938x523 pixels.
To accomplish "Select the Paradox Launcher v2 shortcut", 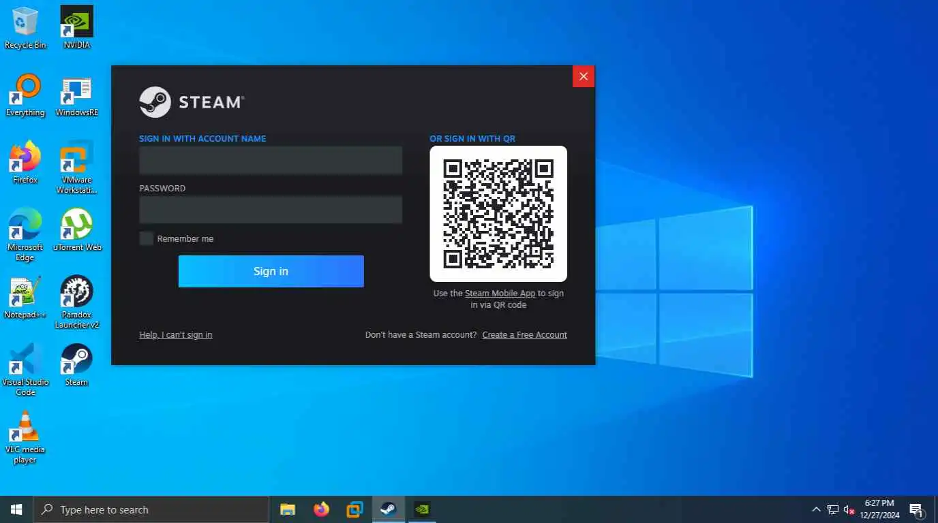I will point(77,302).
